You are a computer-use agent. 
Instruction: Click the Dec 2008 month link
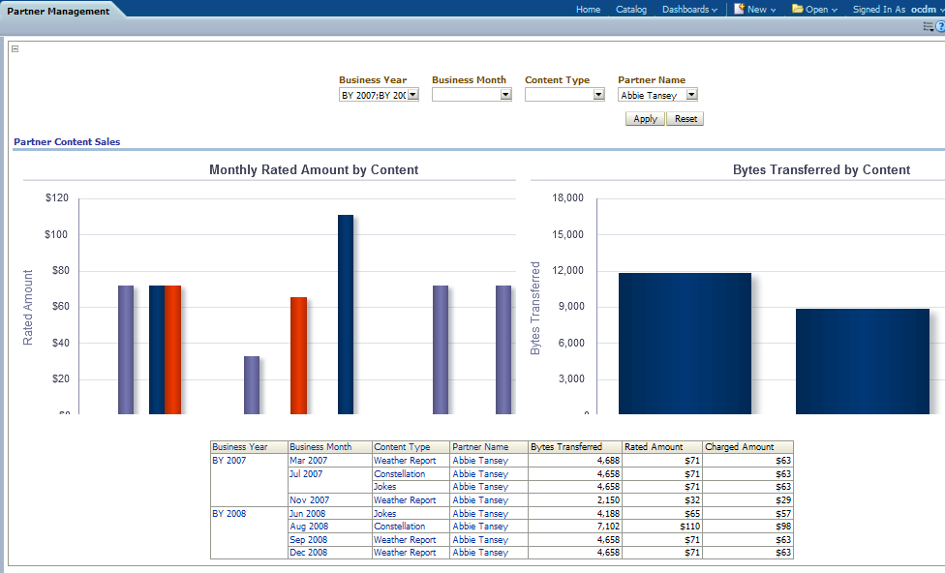pyautogui.click(x=309, y=552)
